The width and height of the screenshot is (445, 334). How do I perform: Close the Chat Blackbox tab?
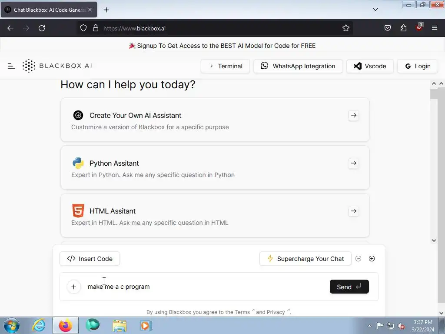pyautogui.click(x=90, y=10)
